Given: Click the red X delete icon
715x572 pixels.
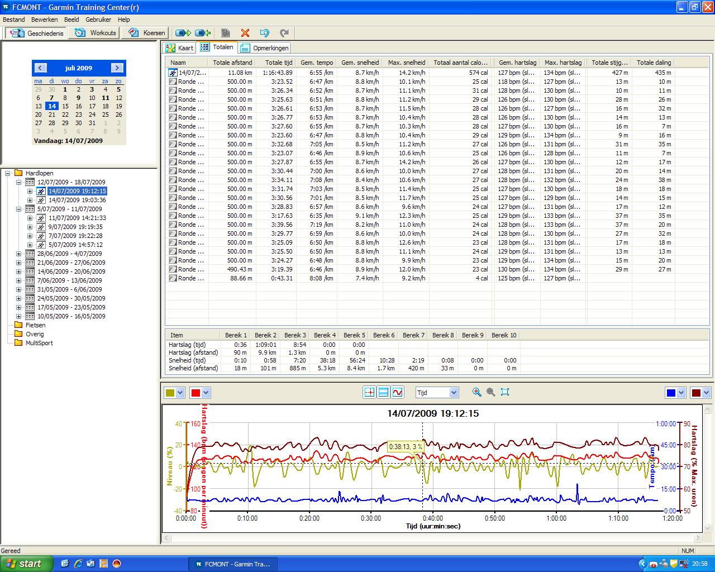Looking at the screenshot, I should 245,33.
